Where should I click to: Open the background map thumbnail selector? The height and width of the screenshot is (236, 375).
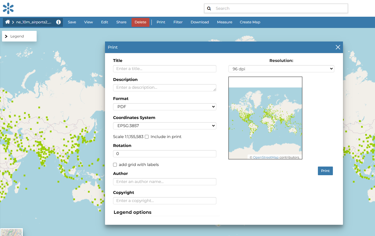(12, 232)
